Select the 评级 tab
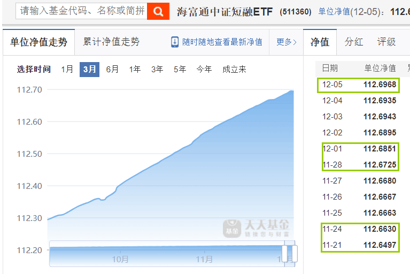The image size is (410, 274). point(386,42)
